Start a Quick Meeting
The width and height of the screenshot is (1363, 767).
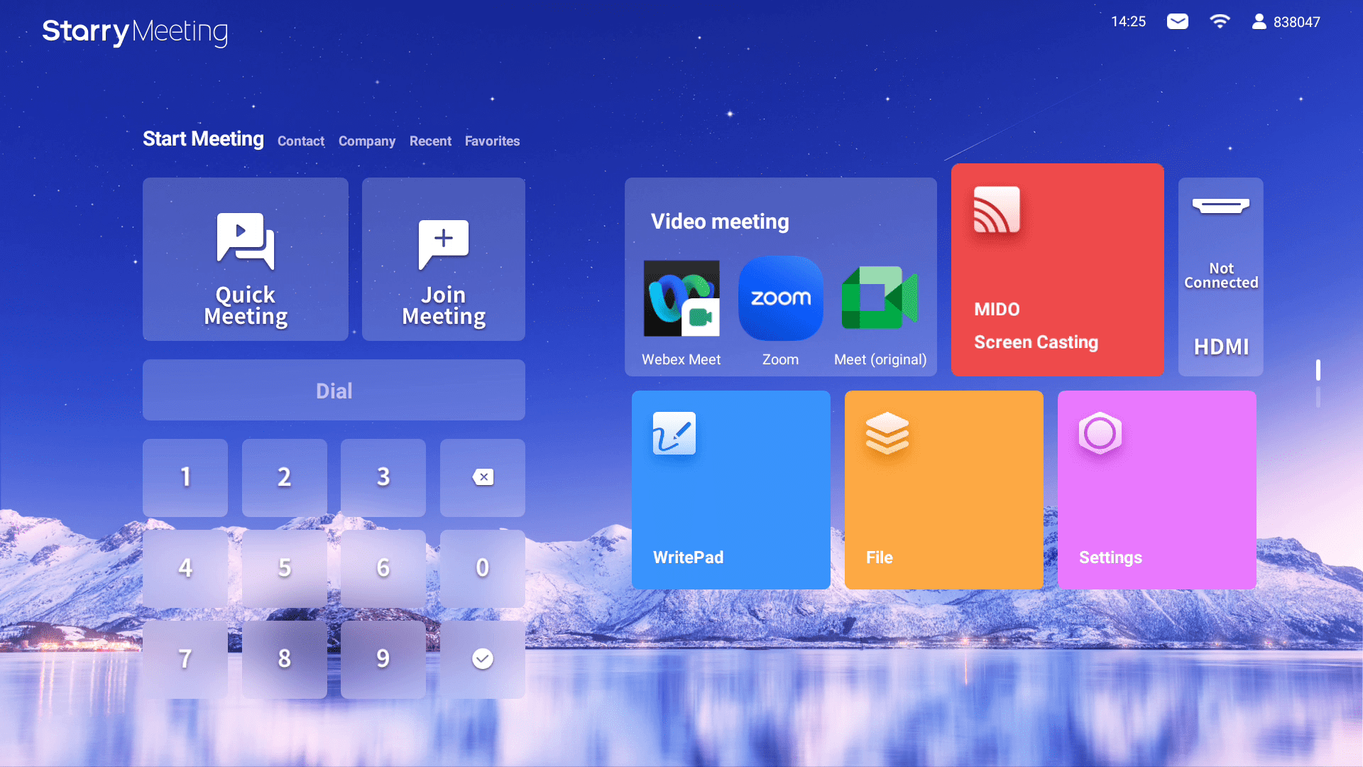pyautogui.click(x=246, y=259)
